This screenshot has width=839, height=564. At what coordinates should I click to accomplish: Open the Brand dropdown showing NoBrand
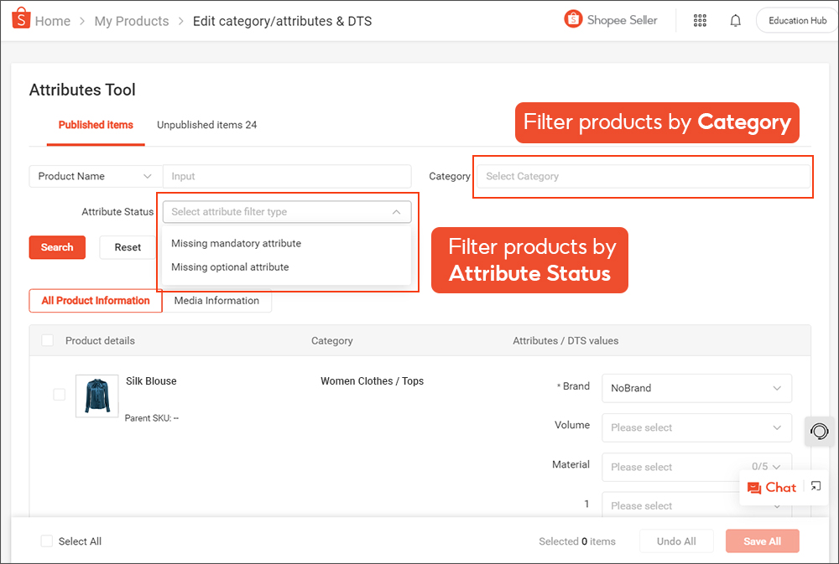click(696, 388)
